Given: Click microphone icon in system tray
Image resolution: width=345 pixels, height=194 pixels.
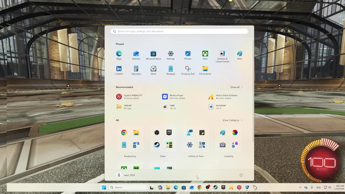Looking at the screenshot, I should (x=312, y=188).
